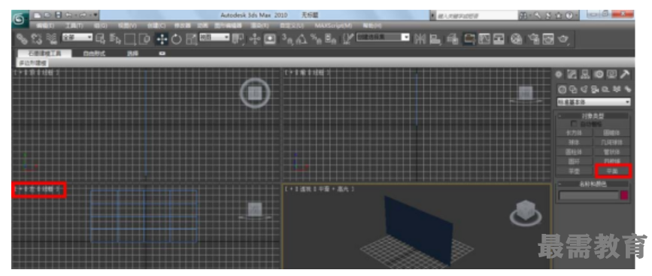Open the Rendered Frame Window
This screenshot has height=276, width=652.
click(x=548, y=39)
